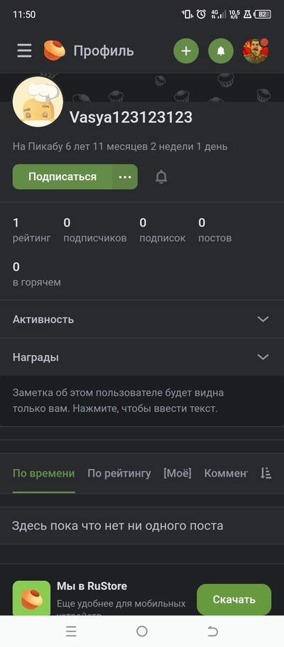Viewport: 284px width, 647px height.
Task: Open the Комменты tab
Action: pos(226,473)
